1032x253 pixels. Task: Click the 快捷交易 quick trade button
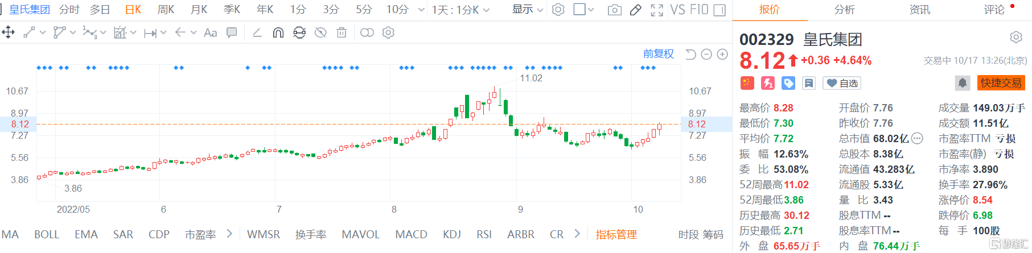point(1001,83)
